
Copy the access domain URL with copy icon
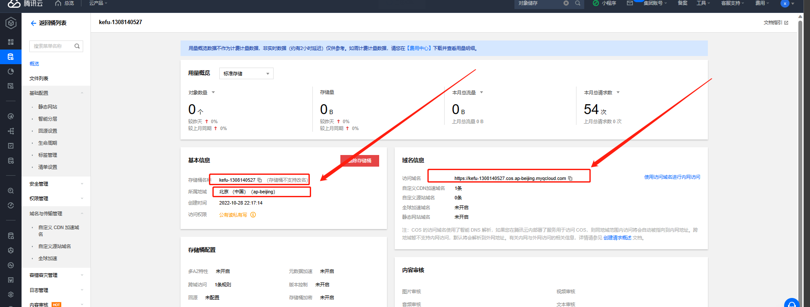click(x=570, y=178)
